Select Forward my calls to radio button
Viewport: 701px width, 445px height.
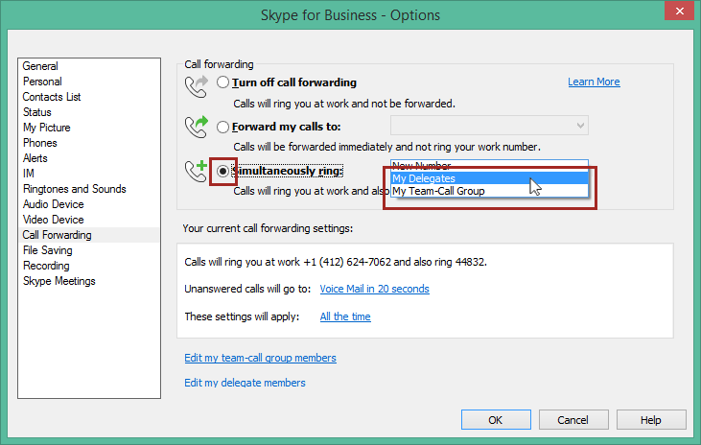pos(223,127)
